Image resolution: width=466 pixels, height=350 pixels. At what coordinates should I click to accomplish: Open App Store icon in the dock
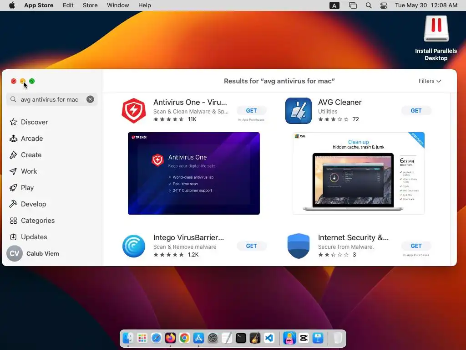point(198,338)
